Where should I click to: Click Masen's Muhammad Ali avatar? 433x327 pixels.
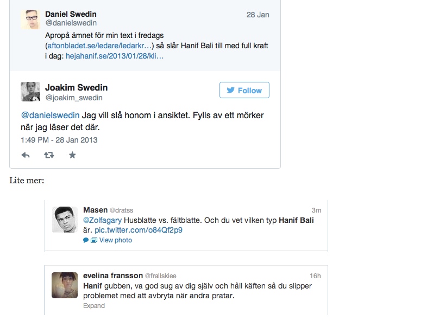click(62, 220)
